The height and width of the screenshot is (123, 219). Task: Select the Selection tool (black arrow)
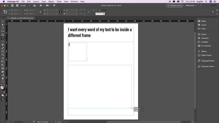3,21
